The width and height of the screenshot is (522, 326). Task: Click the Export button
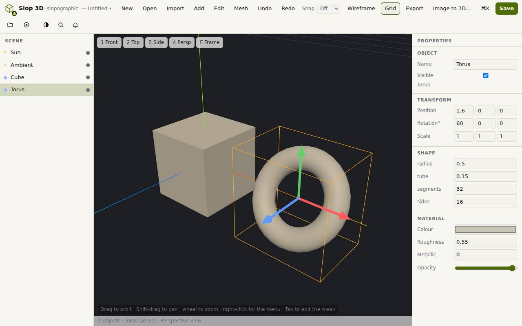(x=414, y=8)
